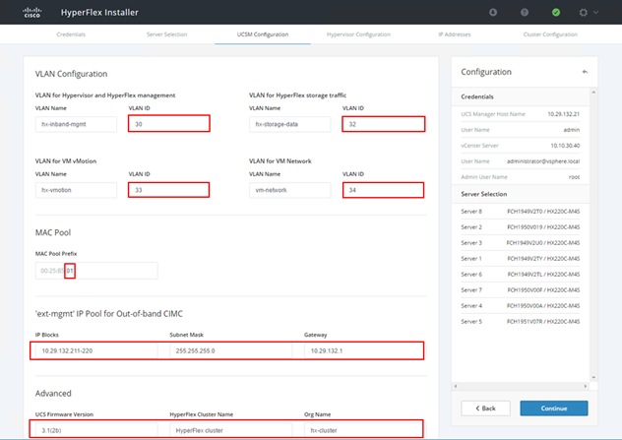The image size is (622, 440).
Task: Go to Hypervisor Configuration step tab
Action: [x=358, y=34]
